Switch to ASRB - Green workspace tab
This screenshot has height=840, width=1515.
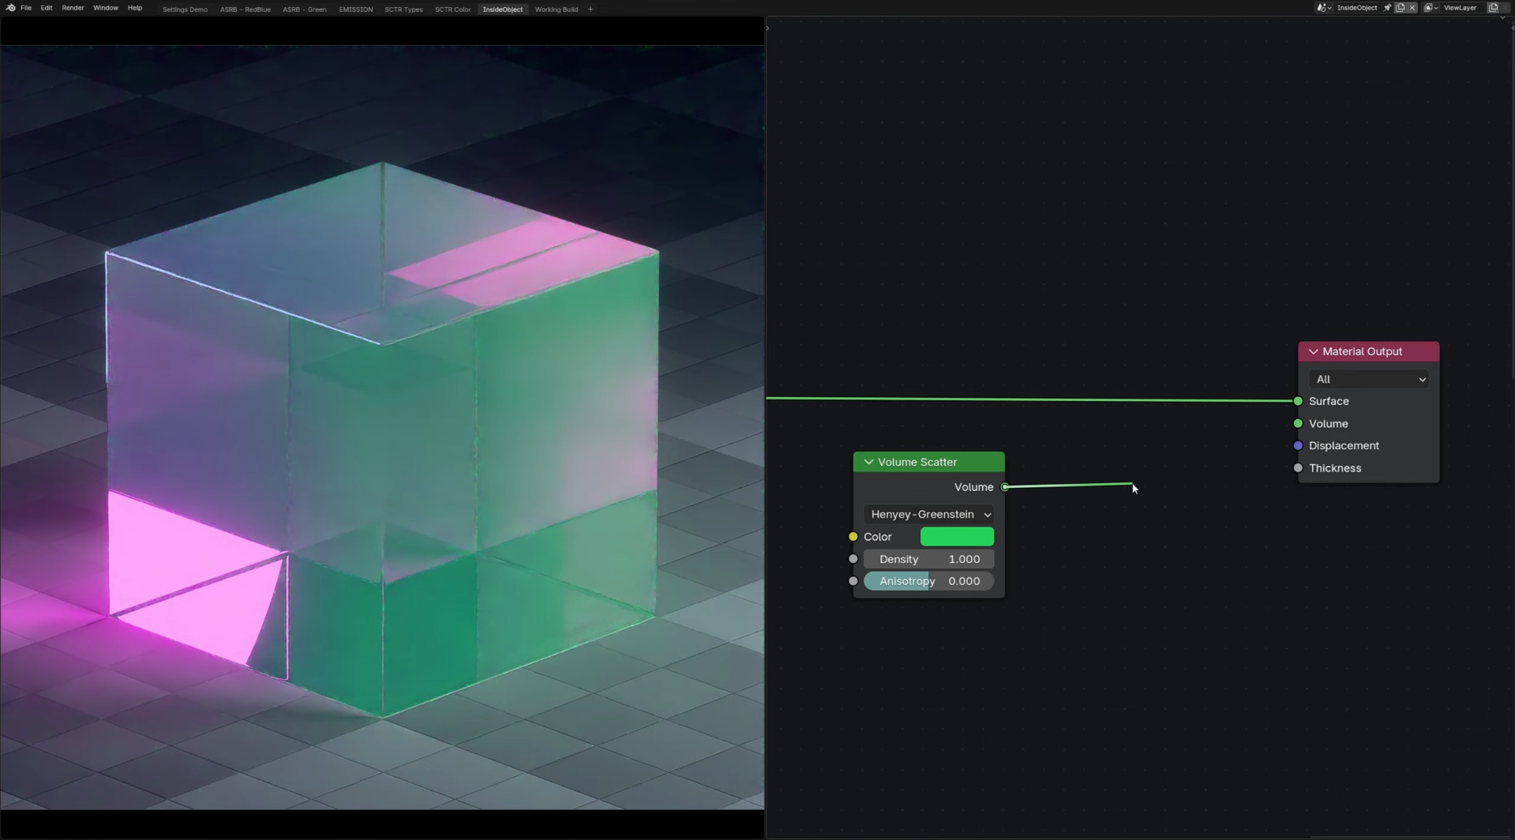(305, 9)
